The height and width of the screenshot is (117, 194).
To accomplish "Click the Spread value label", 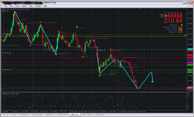I will [176, 25].
